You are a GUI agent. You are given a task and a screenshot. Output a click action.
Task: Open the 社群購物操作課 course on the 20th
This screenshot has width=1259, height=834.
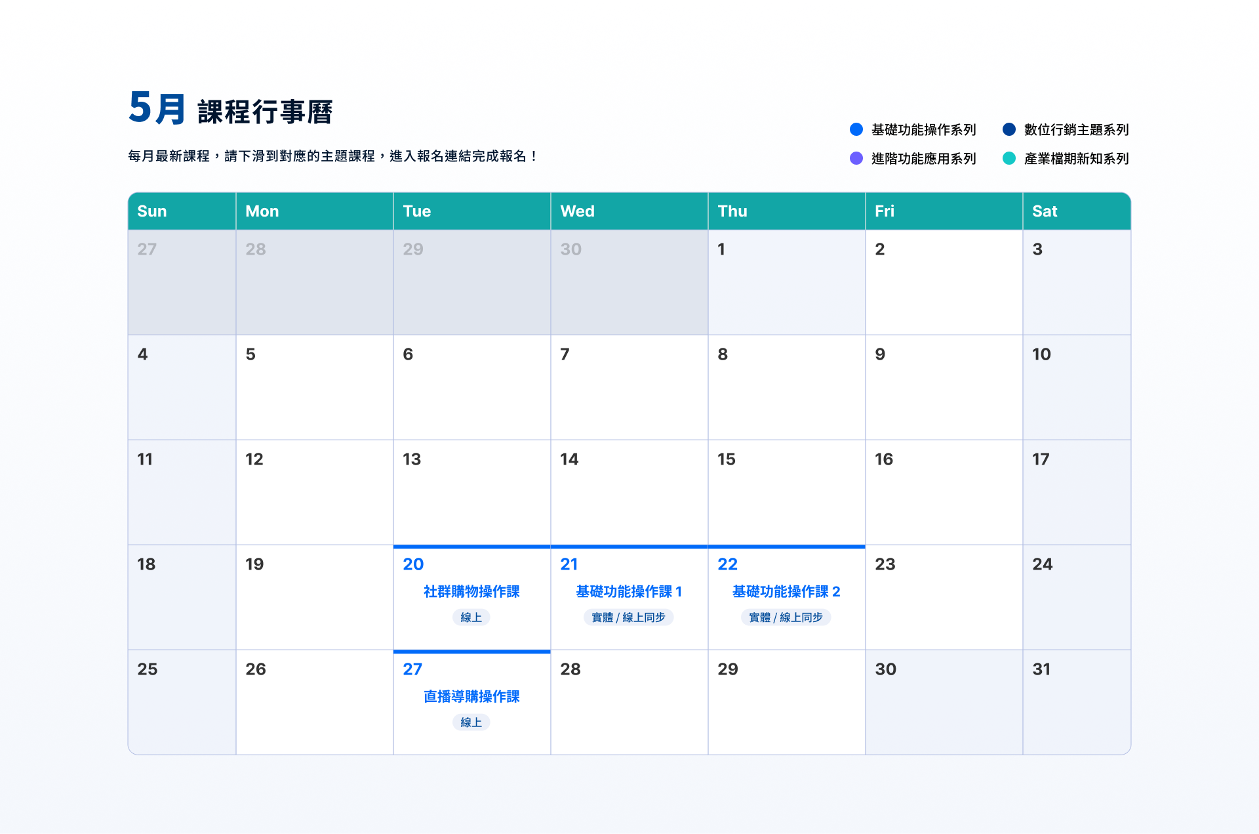click(471, 592)
